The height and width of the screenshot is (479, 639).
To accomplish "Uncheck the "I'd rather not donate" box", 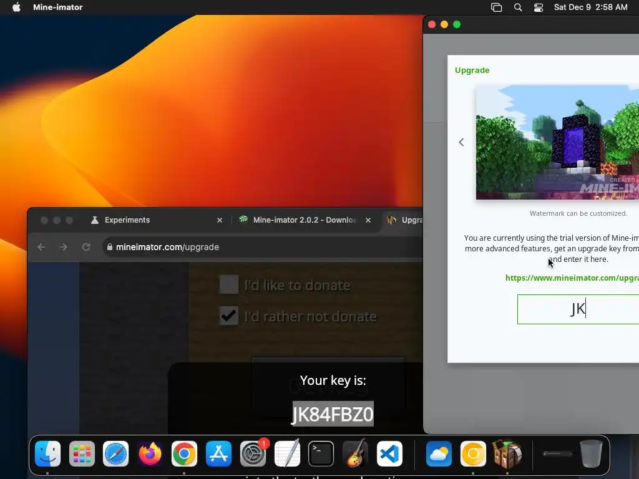I will [228, 316].
